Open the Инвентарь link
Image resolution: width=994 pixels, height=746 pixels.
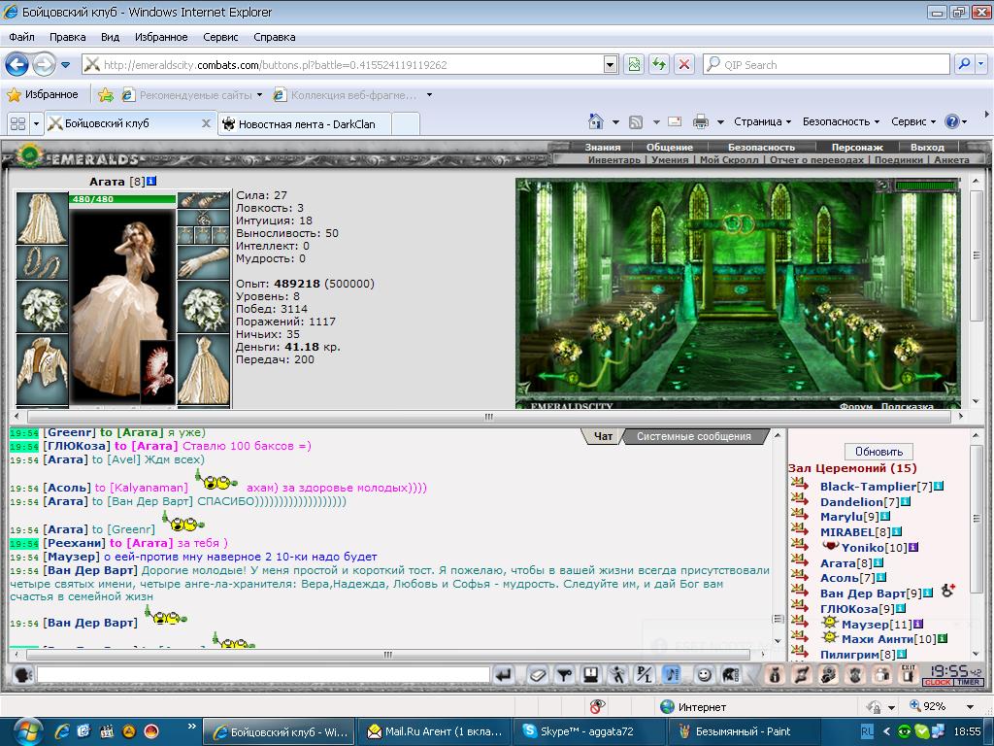point(613,160)
